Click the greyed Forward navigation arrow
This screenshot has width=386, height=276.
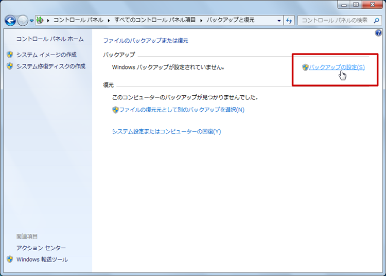[23, 21]
